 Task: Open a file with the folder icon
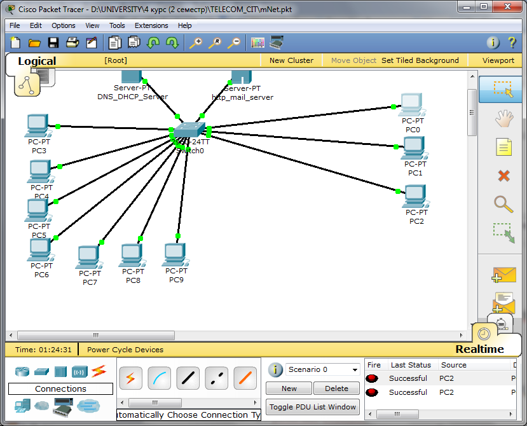[34, 43]
